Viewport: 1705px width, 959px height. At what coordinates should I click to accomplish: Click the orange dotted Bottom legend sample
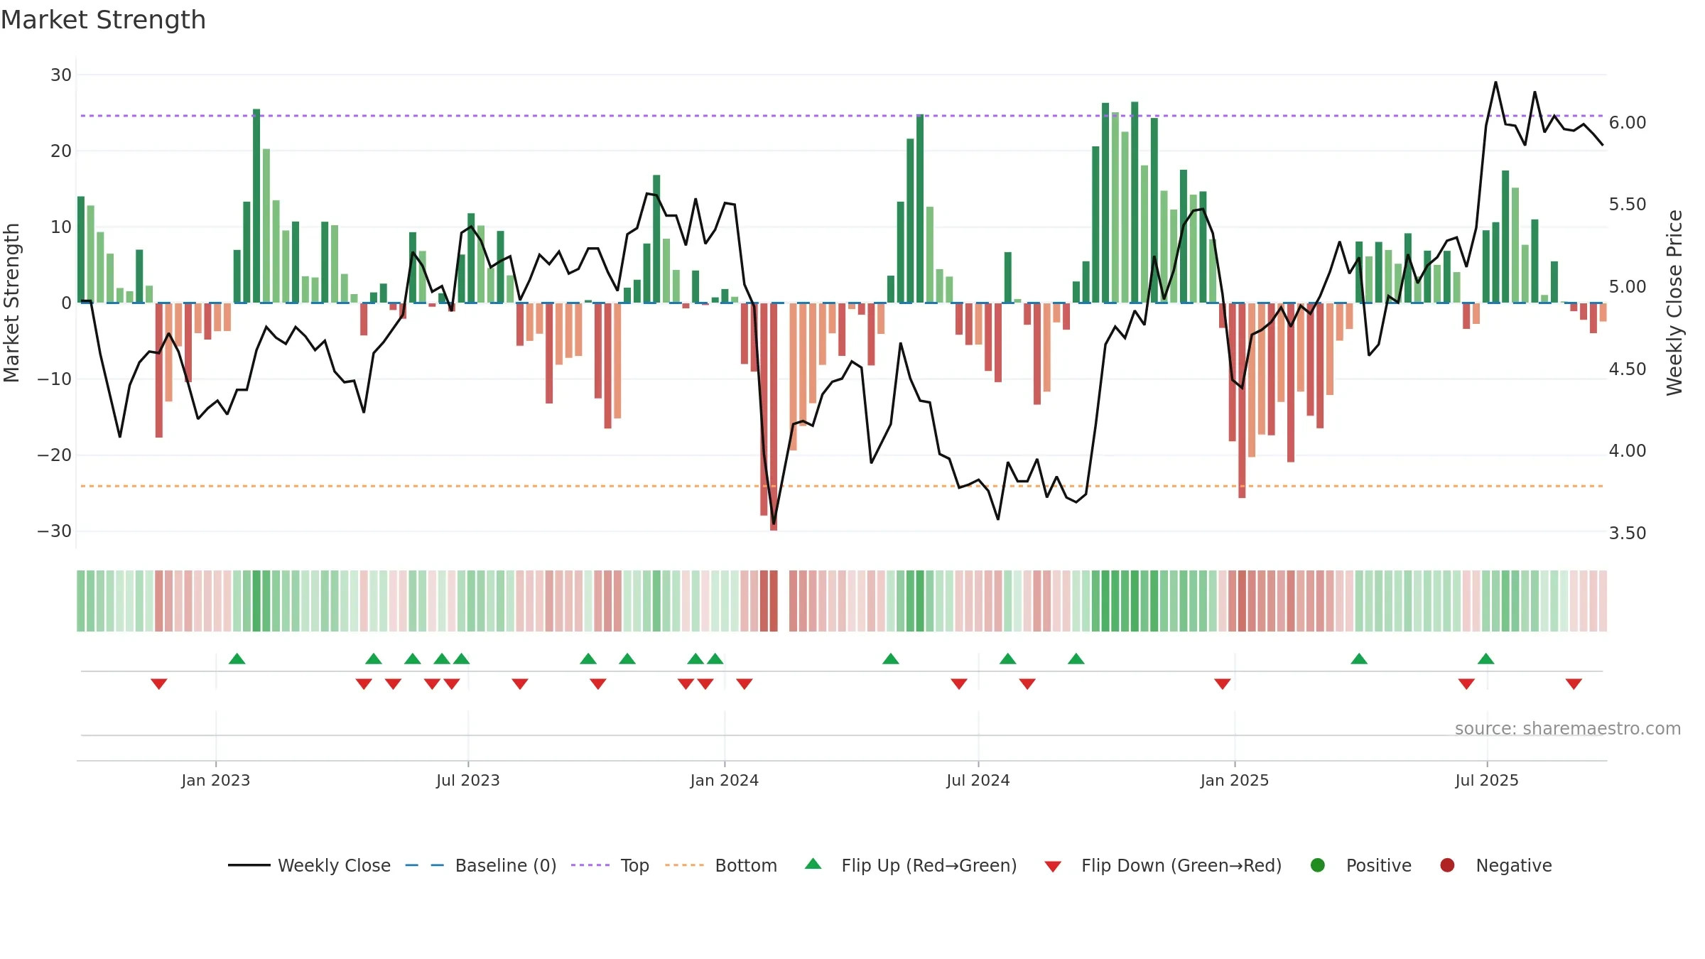[x=685, y=865]
